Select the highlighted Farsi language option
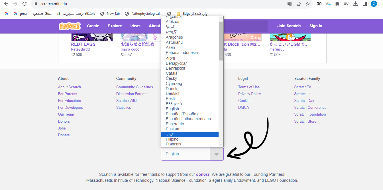This screenshot has width=383, height=190. (190, 134)
